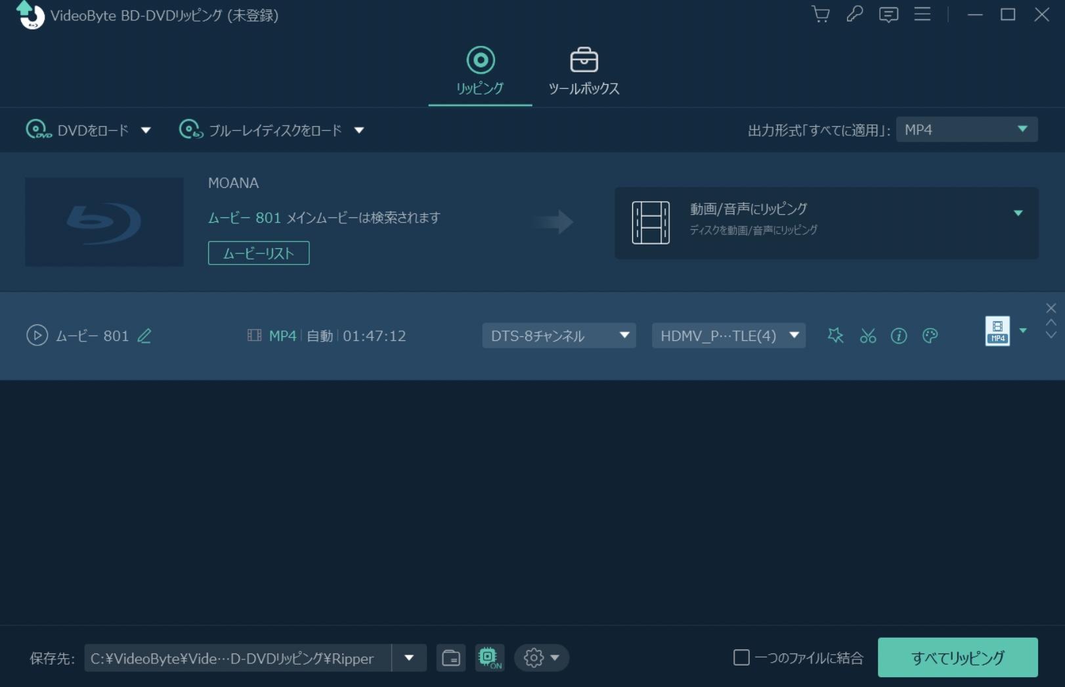Open the output format MP4 dropdown
Viewport: 1065px width, 687px height.
pyautogui.click(x=967, y=129)
